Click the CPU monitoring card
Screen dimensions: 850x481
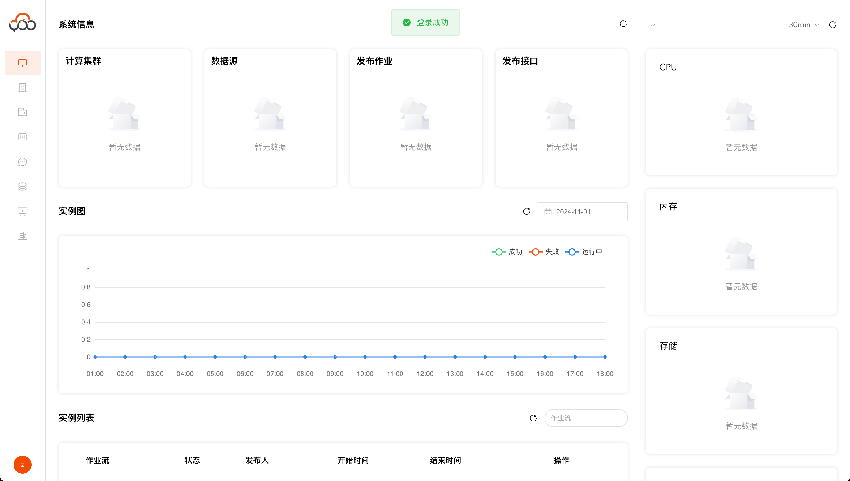point(741,113)
